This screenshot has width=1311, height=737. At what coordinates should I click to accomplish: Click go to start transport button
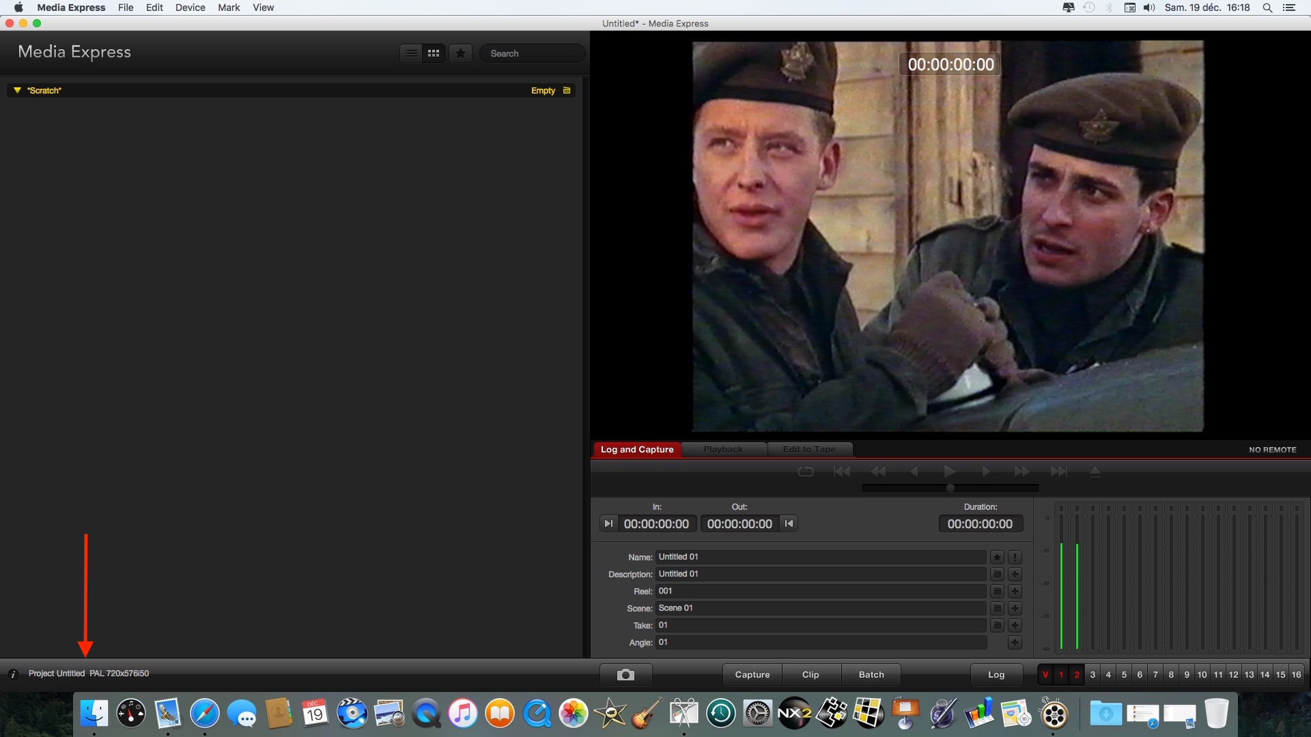click(x=842, y=471)
